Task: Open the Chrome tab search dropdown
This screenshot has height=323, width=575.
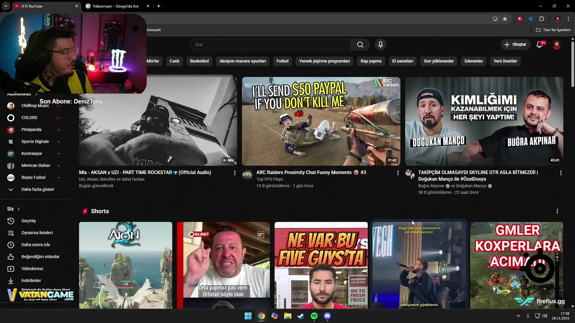Action: [x=6, y=6]
